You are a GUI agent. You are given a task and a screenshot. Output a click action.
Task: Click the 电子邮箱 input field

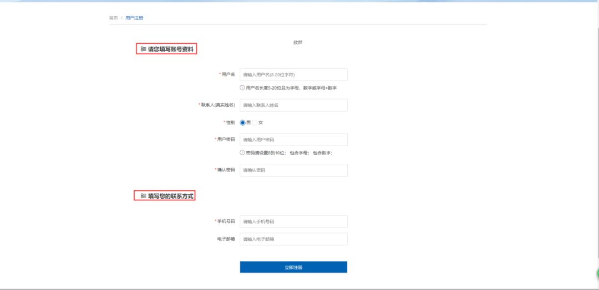(293, 239)
